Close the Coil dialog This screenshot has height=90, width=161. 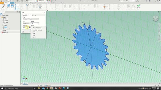coord(45,12)
